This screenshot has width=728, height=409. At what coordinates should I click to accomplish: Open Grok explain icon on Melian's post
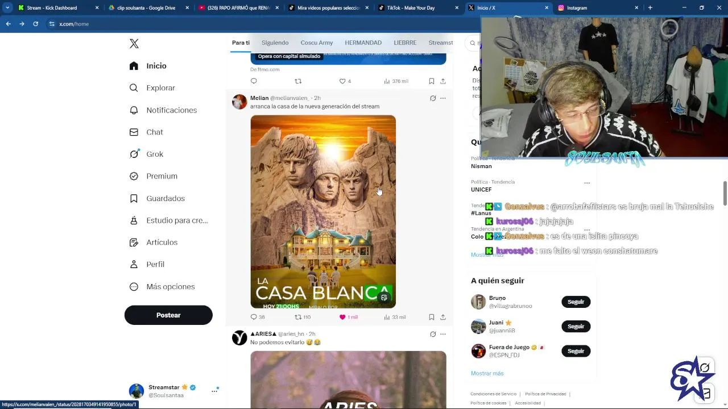pos(433,98)
